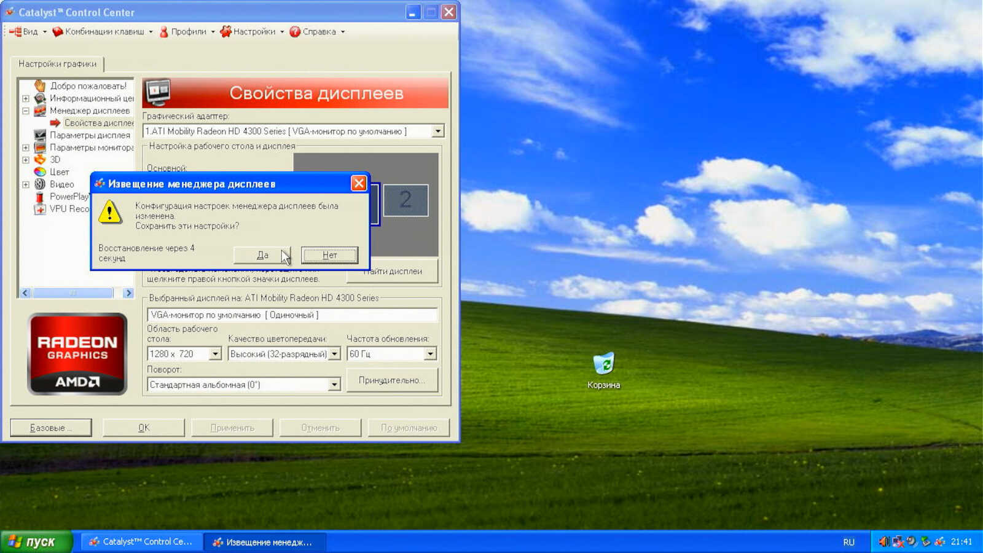Click the Найти дисплеи button

(393, 271)
